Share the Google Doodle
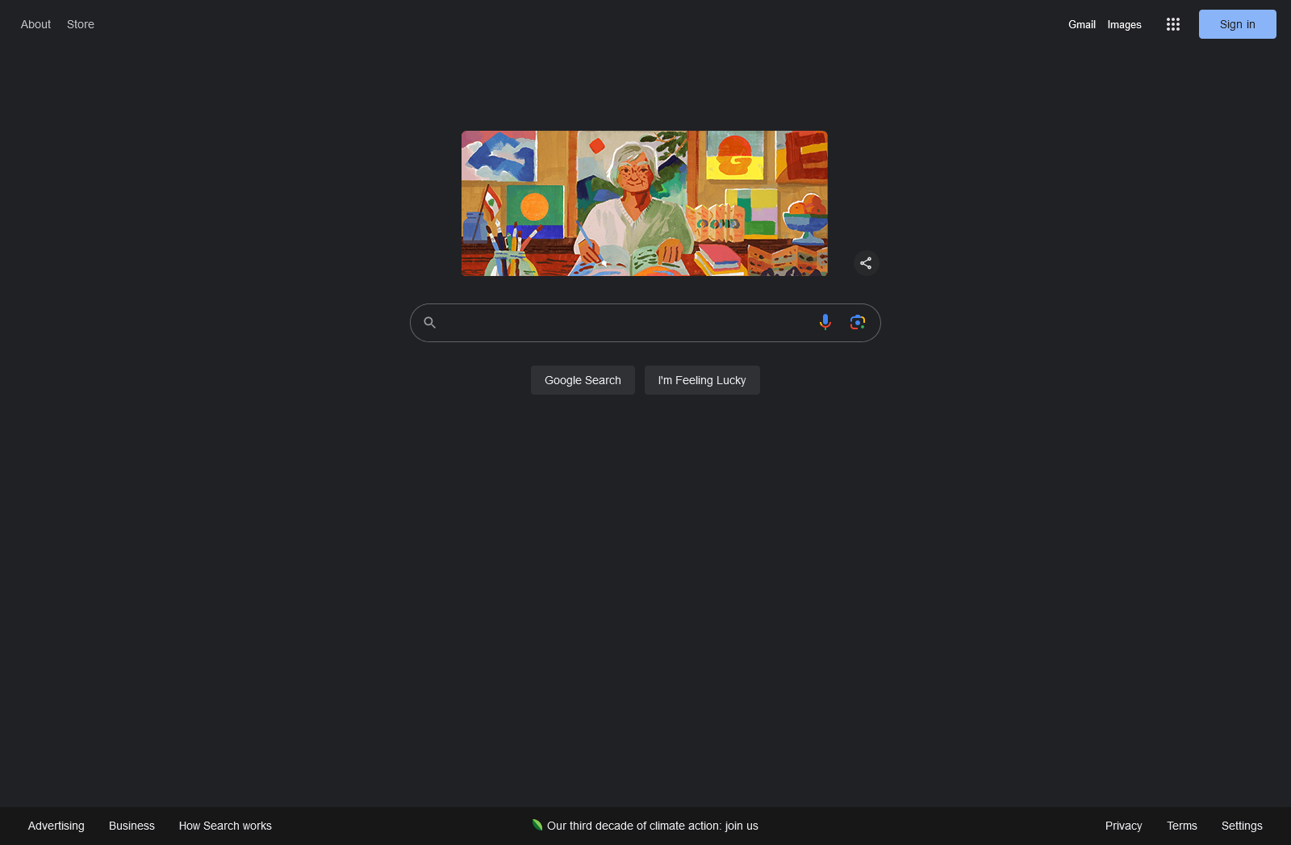Image resolution: width=1291 pixels, height=845 pixels. pyautogui.click(x=866, y=263)
